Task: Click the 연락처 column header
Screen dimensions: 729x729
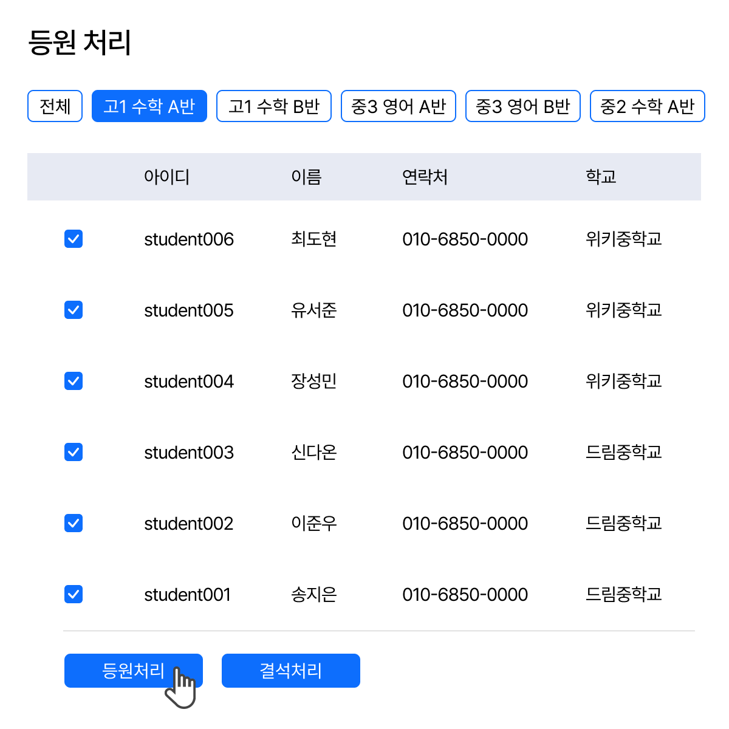Action: click(425, 177)
